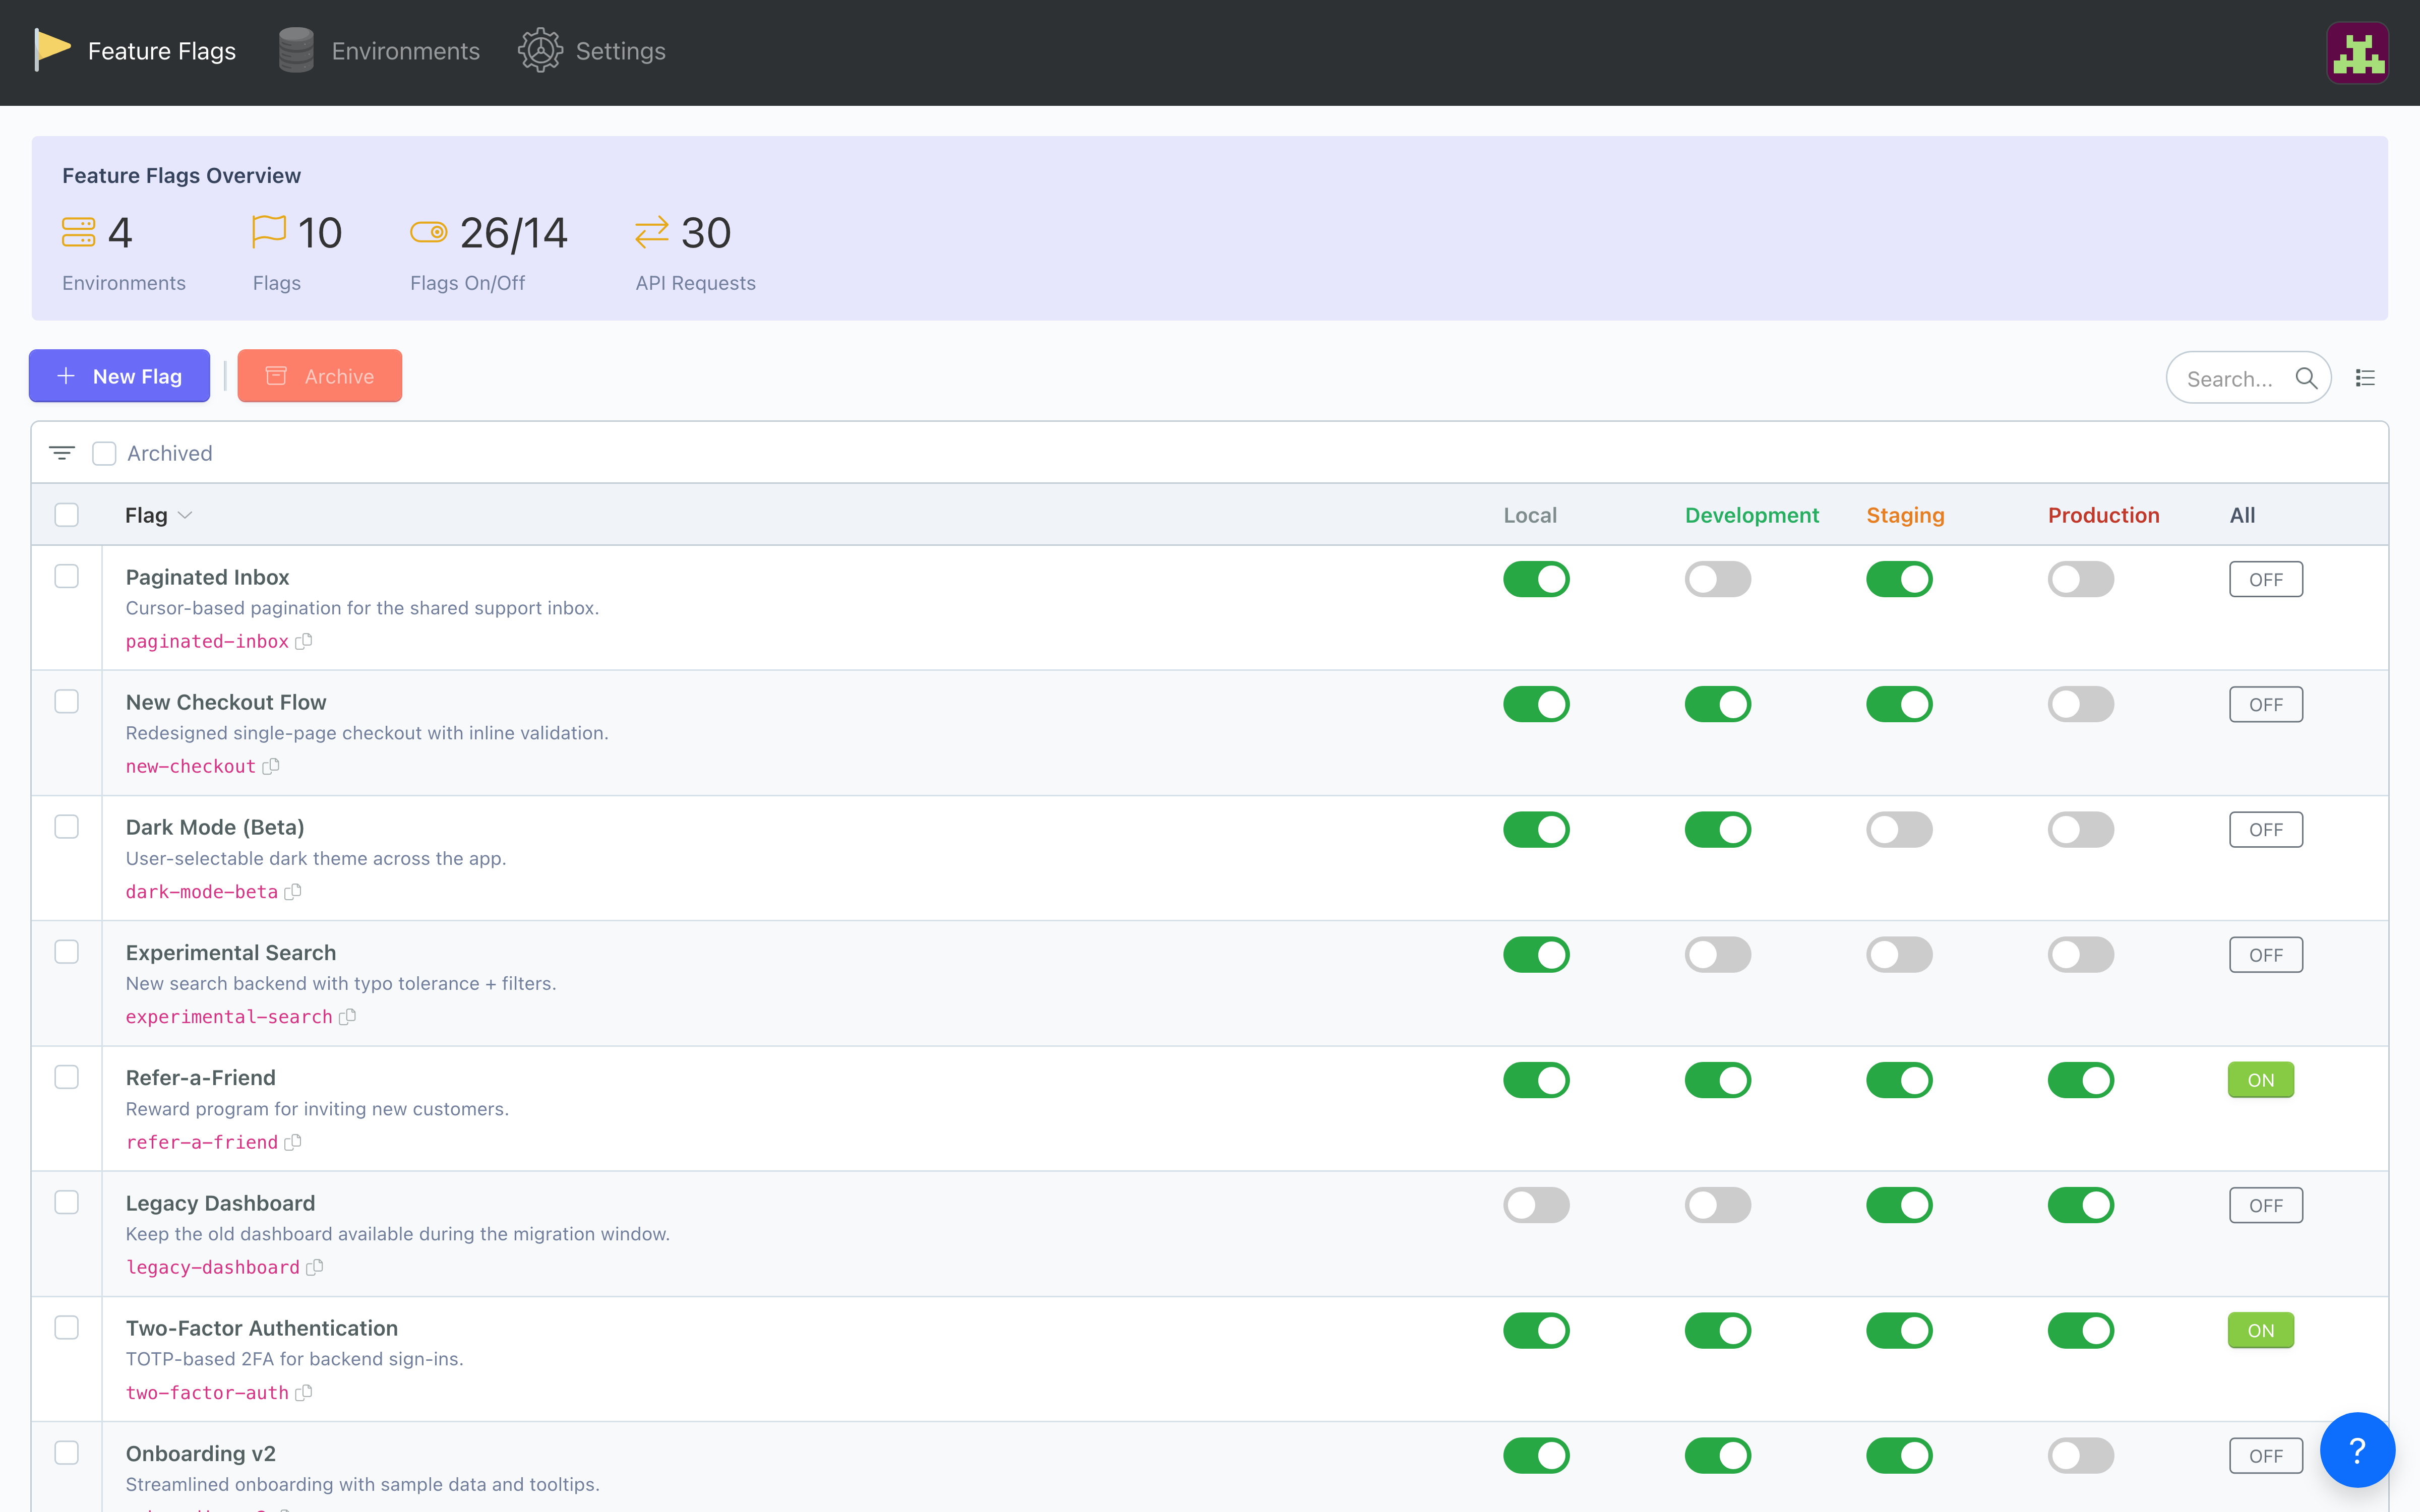Open the user avatar in the top bar
Screen dimensions: 2420x1512
pyautogui.click(x=2357, y=53)
